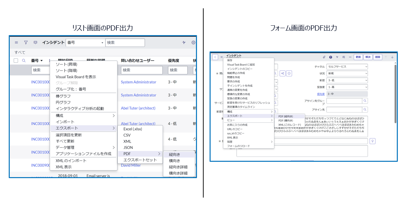Click the アサイン先グループ input field

click(x=344, y=100)
